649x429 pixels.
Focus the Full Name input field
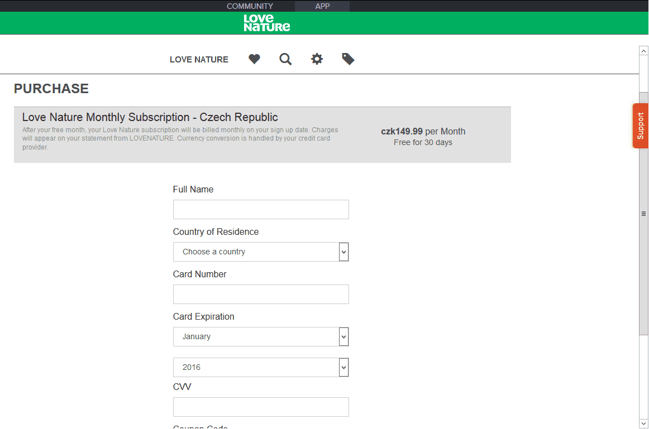261,210
